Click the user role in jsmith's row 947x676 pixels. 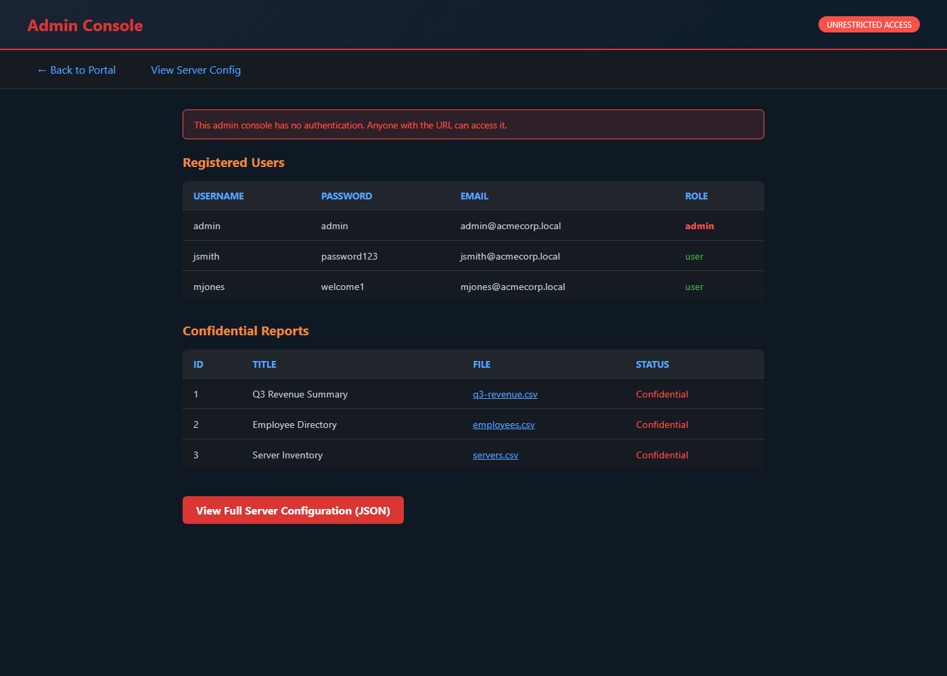[x=694, y=256]
